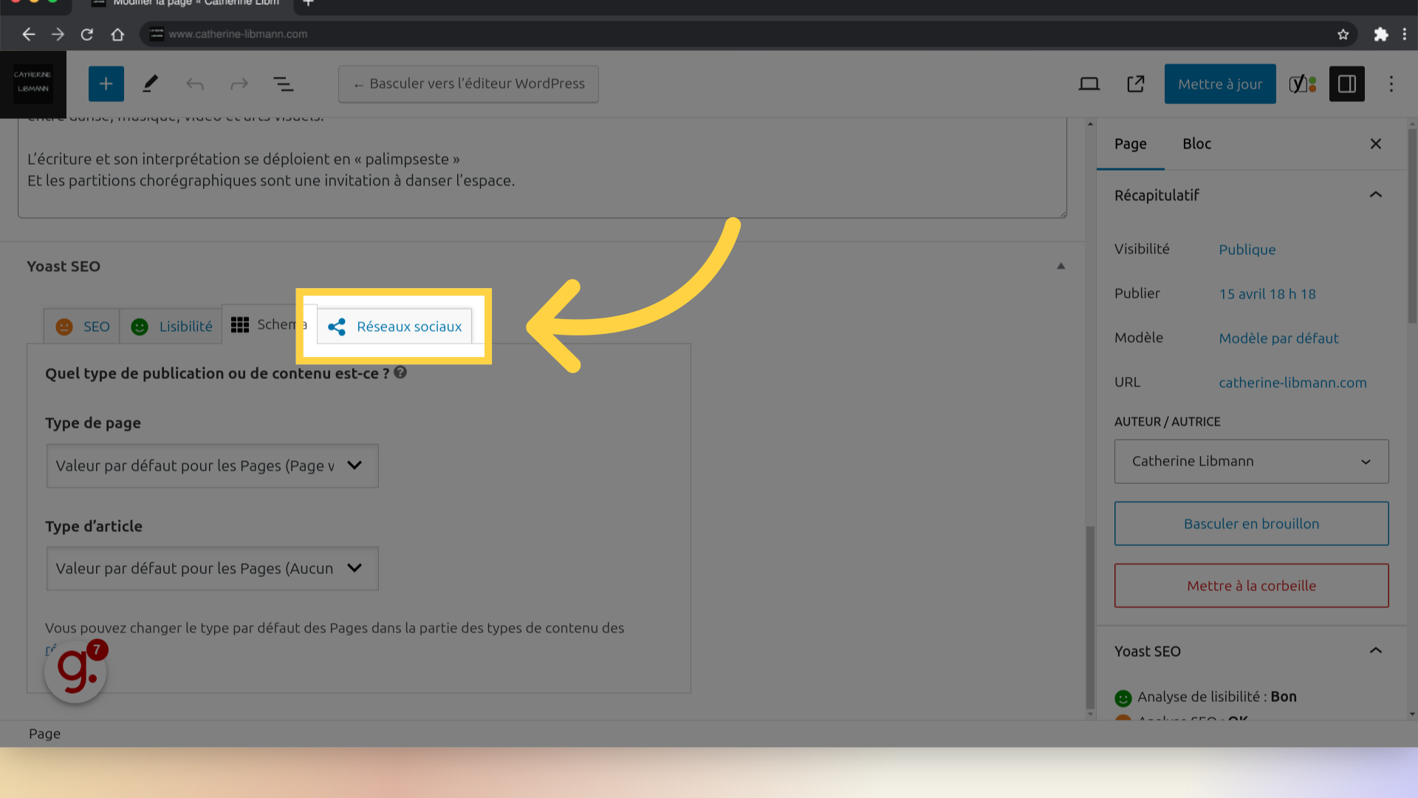Click Mettre à la corbeille button
The width and height of the screenshot is (1418, 798).
coord(1252,586)
